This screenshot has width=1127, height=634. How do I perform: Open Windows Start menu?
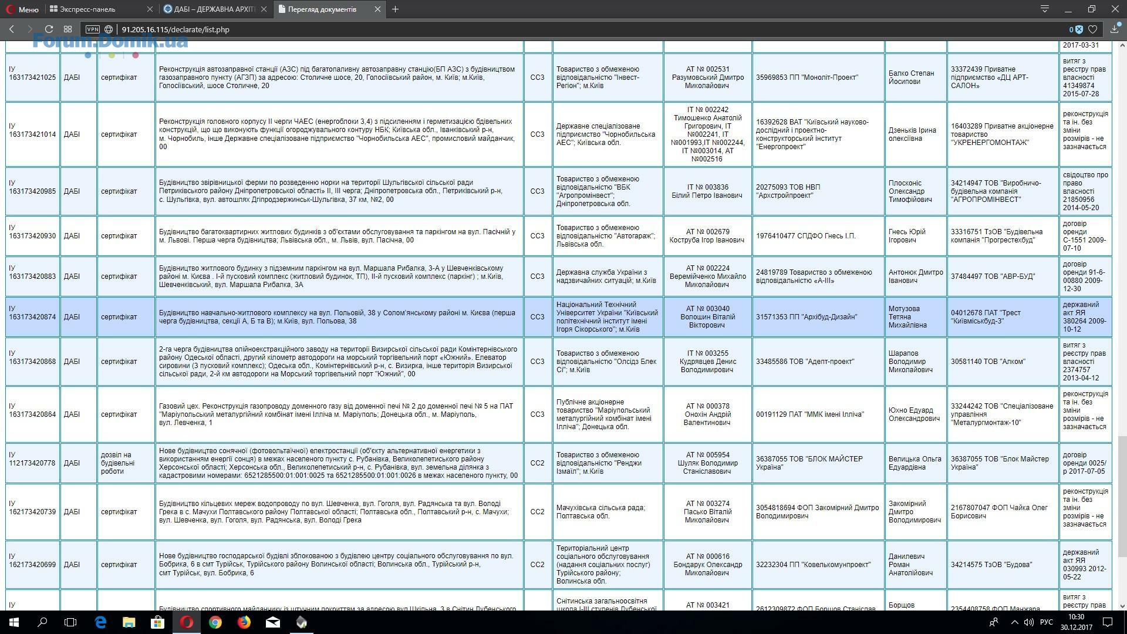[x=14, y=622]
